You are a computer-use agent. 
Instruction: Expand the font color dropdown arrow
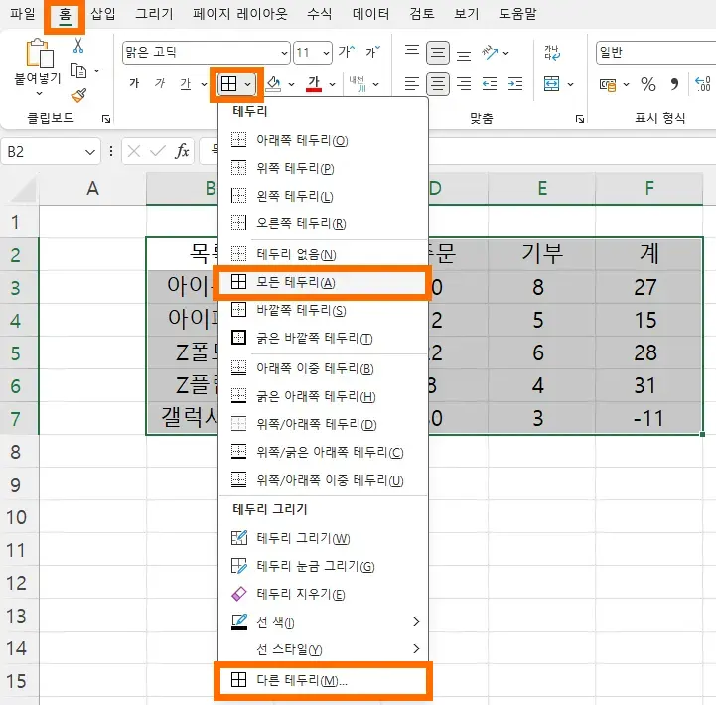[332, 84]
